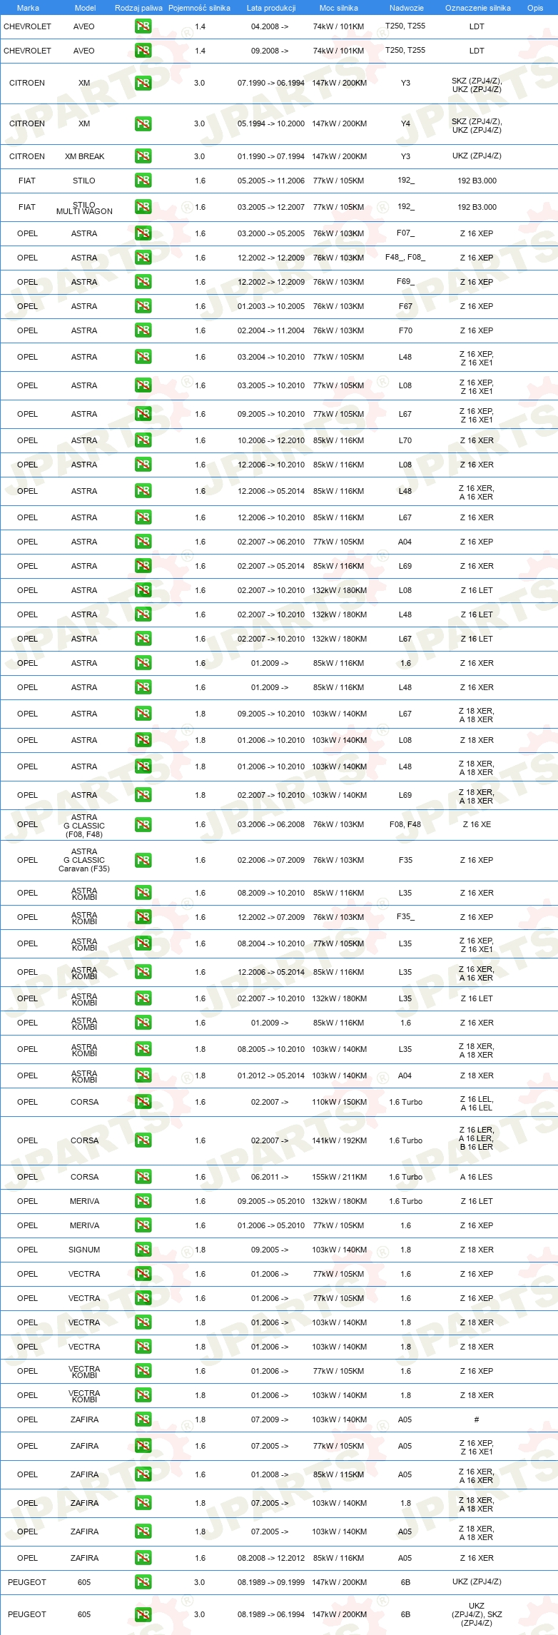Click fuel icon in Opel Astra F69_ row
The width and height of the screenshot is (558, 1635).
143,282
